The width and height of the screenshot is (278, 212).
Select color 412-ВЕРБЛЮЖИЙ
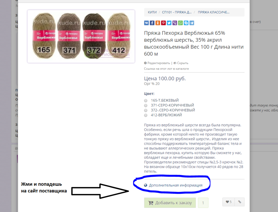click(146, 115)
